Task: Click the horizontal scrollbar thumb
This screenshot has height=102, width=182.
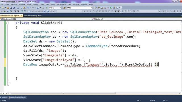Action: click(63, 93)
